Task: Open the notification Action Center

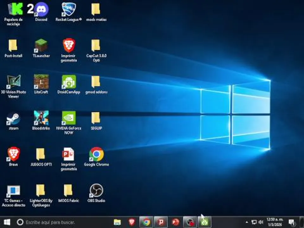Action: (x=292, y=222)
